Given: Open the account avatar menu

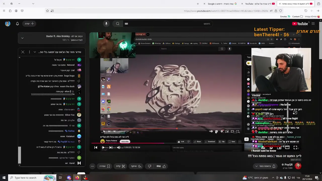Looking at the screenshot, I should click(8, 24).
